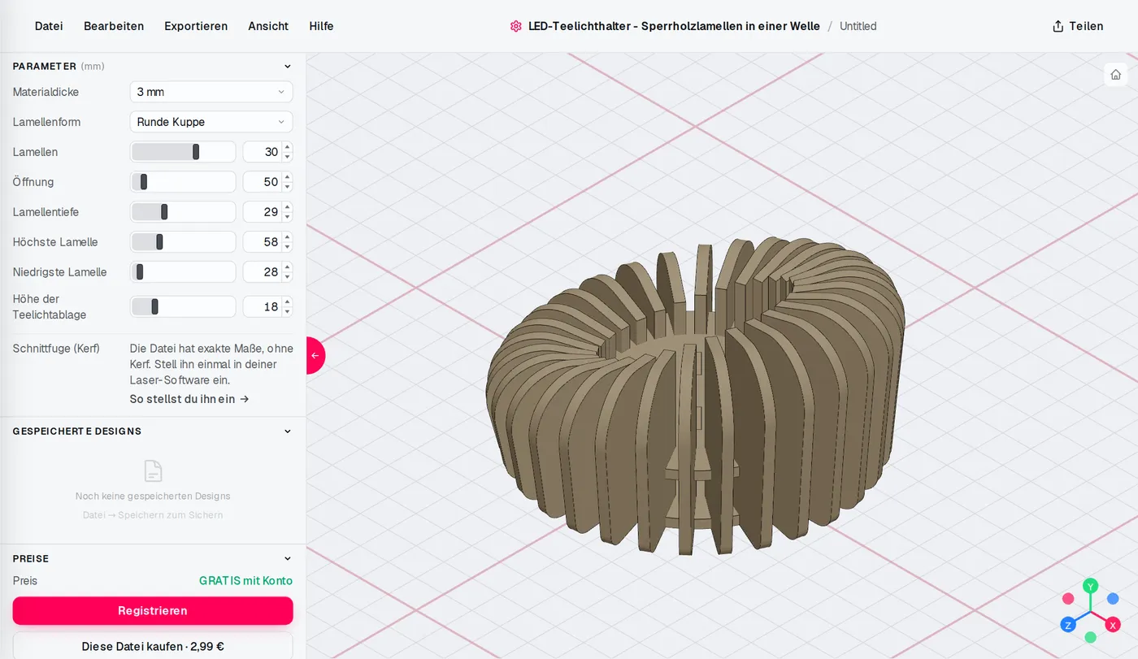This screenshot has width=1138, height=659.
Task: Collapse the sidebar with the pink arrow
Action: pos(315,355)
